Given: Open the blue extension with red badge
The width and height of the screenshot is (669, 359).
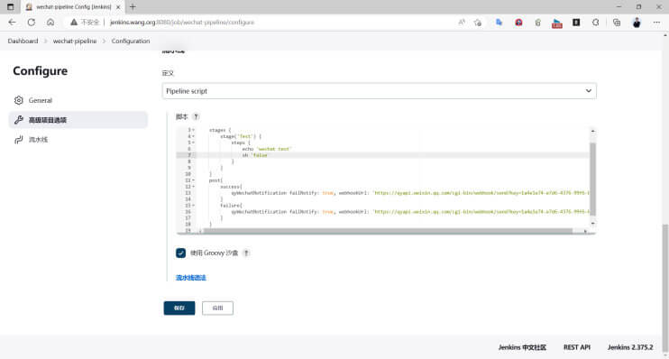Looking at the screenshot, I should 557,23.
